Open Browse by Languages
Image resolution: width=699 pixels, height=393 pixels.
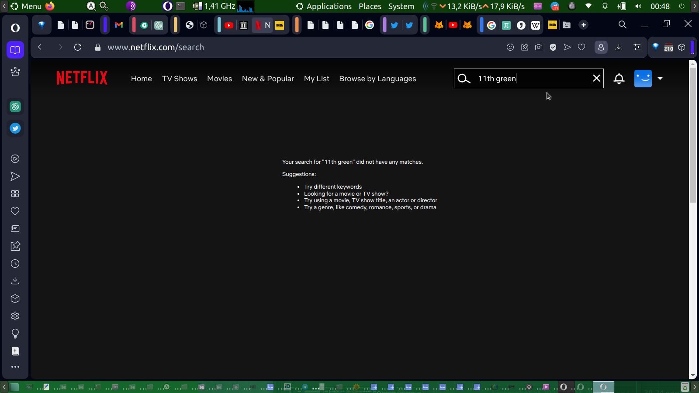[x=377, y=79]
